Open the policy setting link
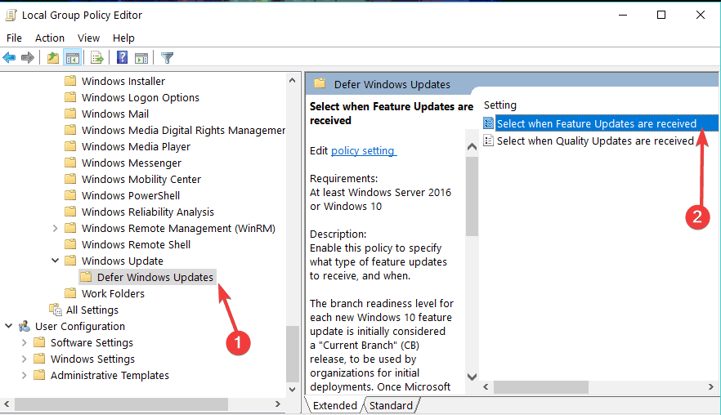721x415 pixels. [x=363, y=151]
